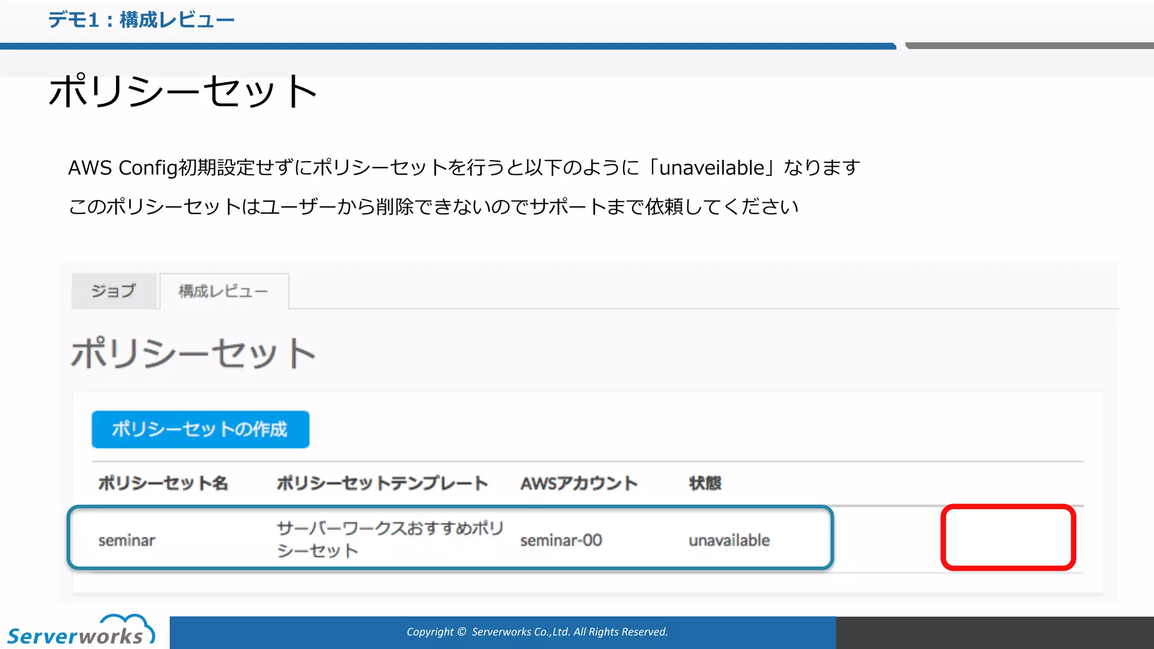Screen dimensions: 1154x649
Task: Click the ポリシーセットの作成 button
Action: click(x=200, y=429)
